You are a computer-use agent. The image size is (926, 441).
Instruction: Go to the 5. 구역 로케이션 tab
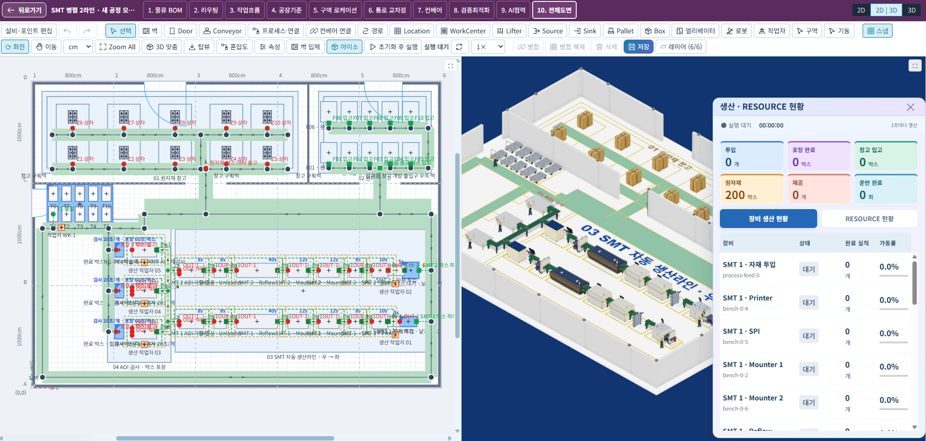(x=335, y=10)
